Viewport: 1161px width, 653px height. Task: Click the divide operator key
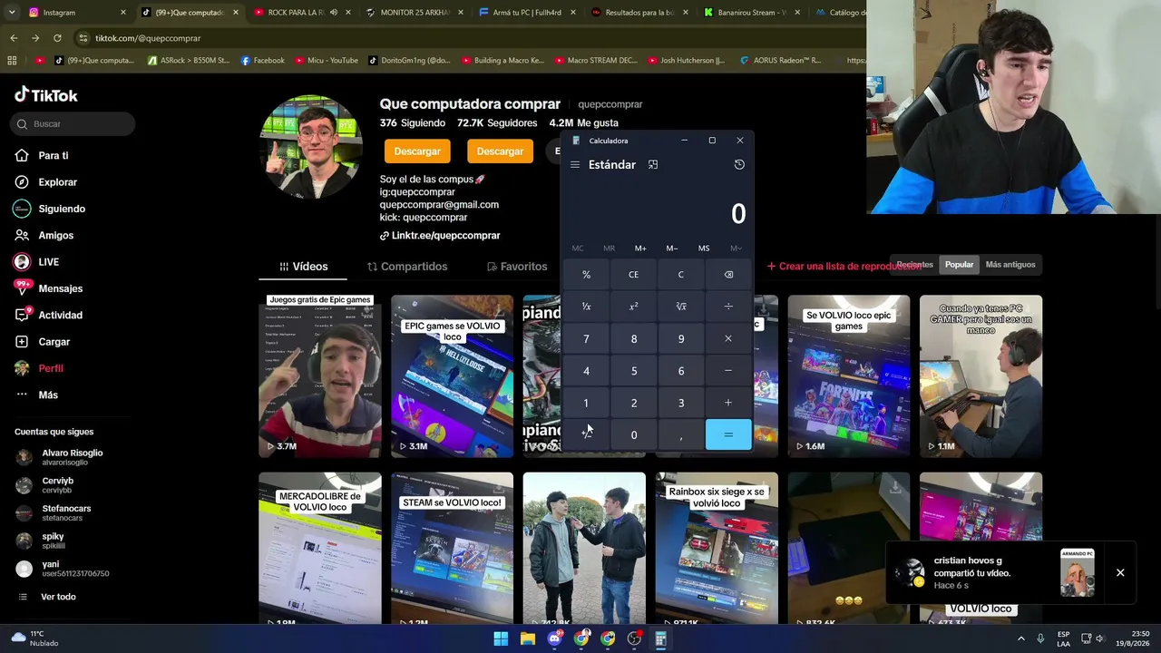[x=728, y=307]
